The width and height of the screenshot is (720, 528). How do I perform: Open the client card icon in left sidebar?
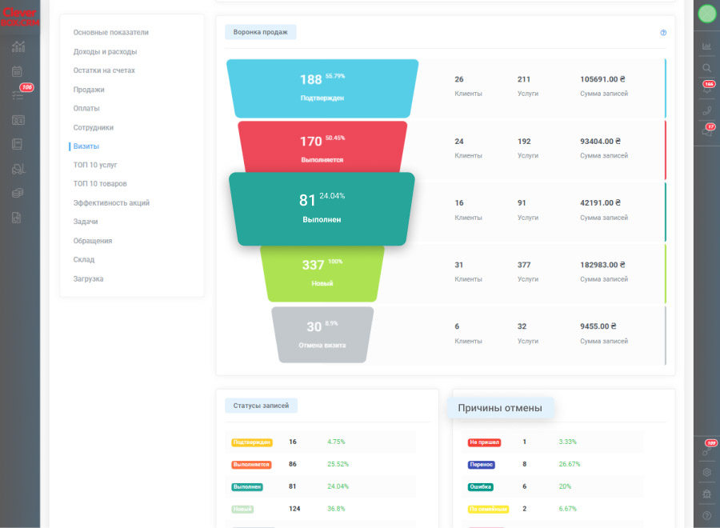(18, 120)
